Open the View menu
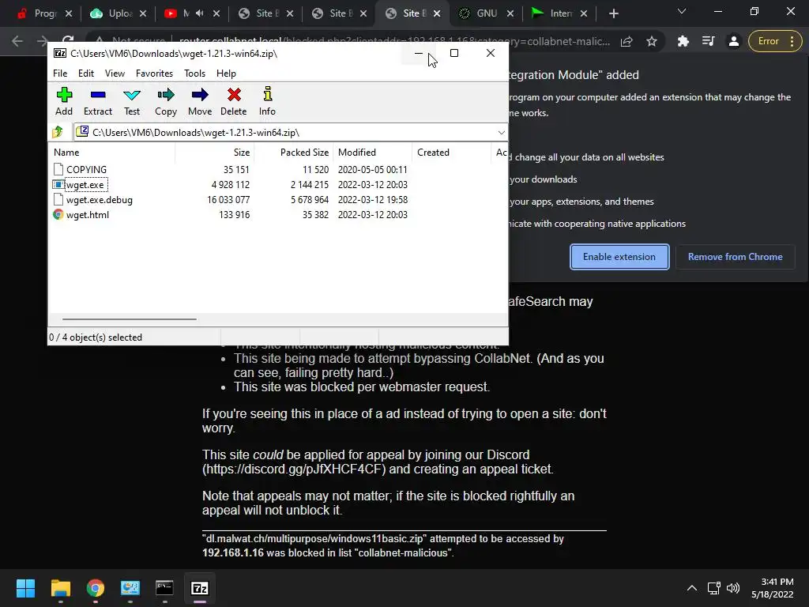 (x=115, y=74)
